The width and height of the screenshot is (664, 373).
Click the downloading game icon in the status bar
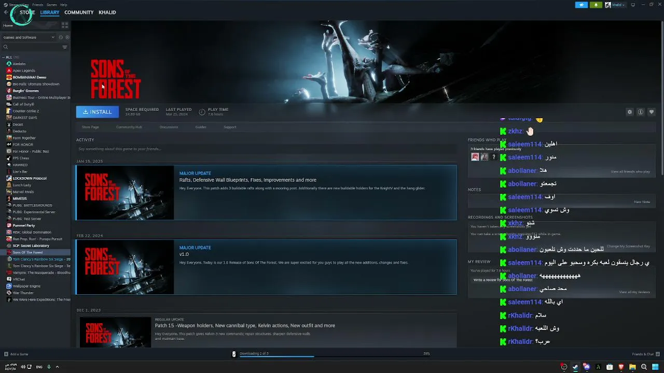pos(234,354)
